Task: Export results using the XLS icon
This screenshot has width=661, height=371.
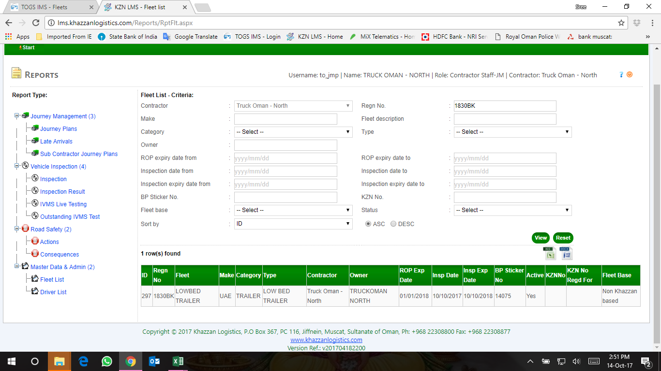Action: (x=550, y=253)
